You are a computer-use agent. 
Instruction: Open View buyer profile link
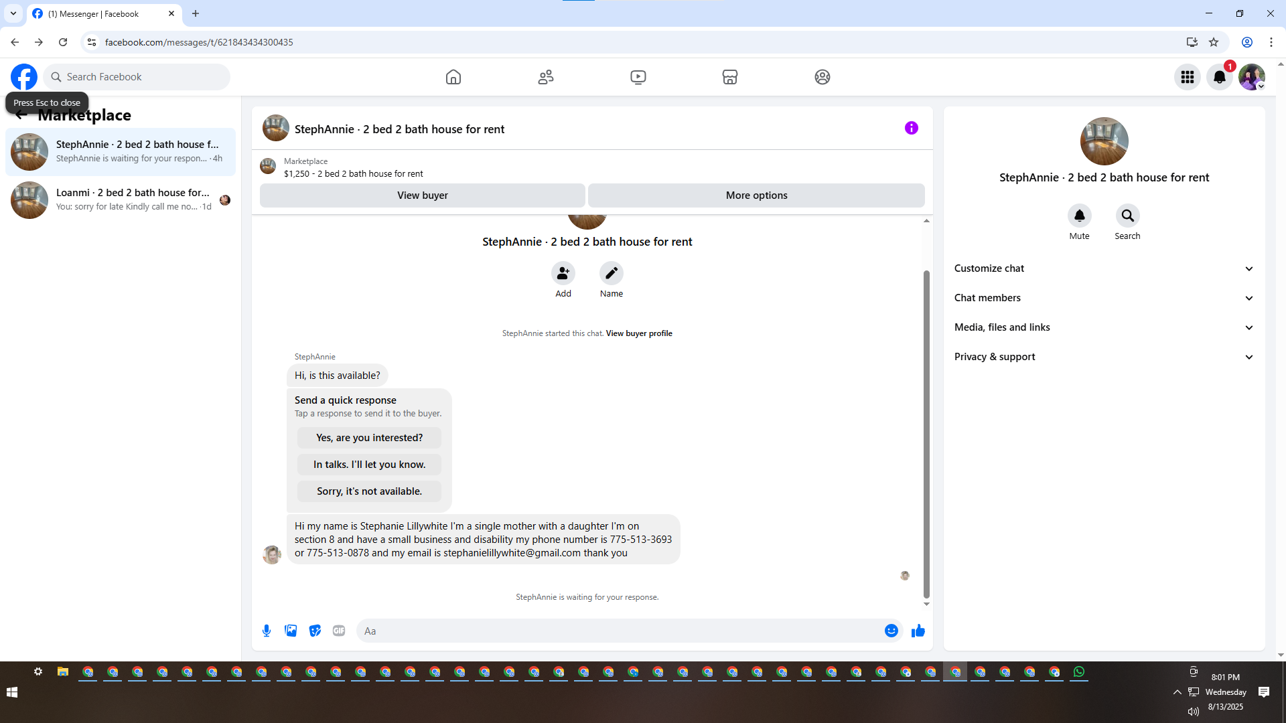(x=638, y=333)
